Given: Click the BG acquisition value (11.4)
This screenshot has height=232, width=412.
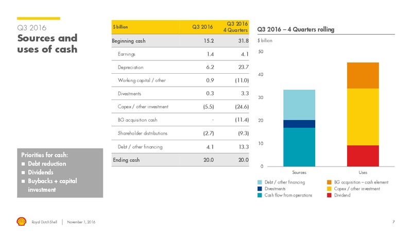Looking at the screenshot, I should [242, 120].
